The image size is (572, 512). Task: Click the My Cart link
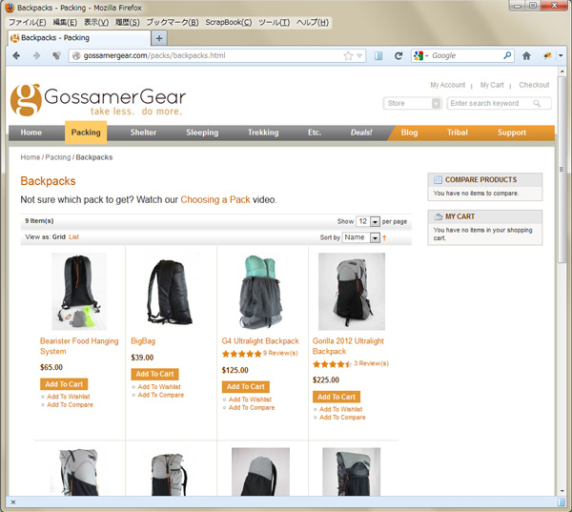point(492,85)
